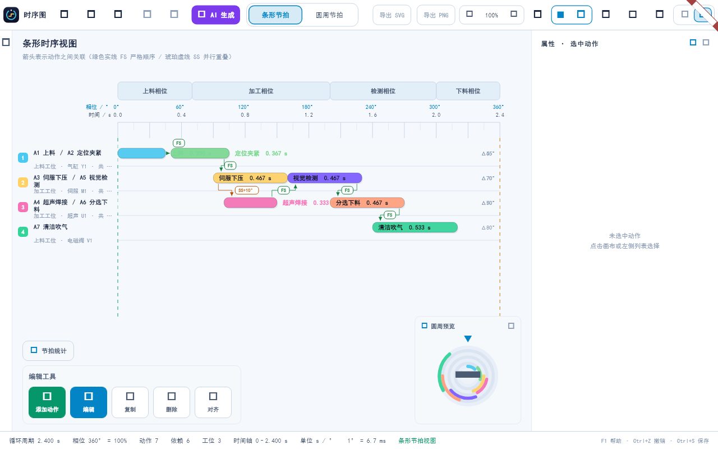Switch view toggle to 条形节拍
This screenshot has width=718, height=449.
[x=275, y=15]
